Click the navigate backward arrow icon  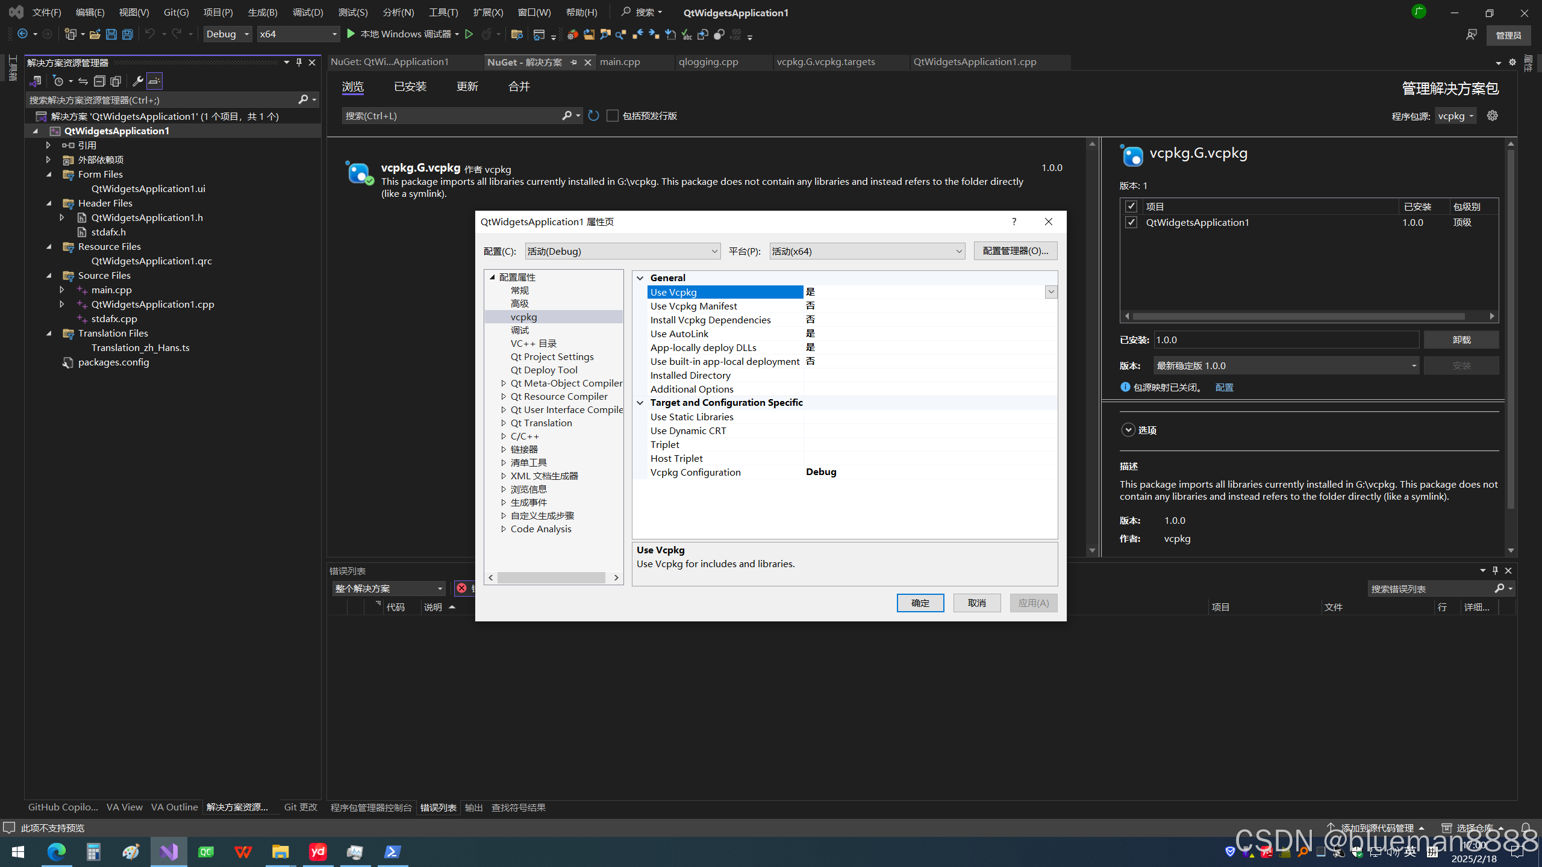click(x=22, y=34)
